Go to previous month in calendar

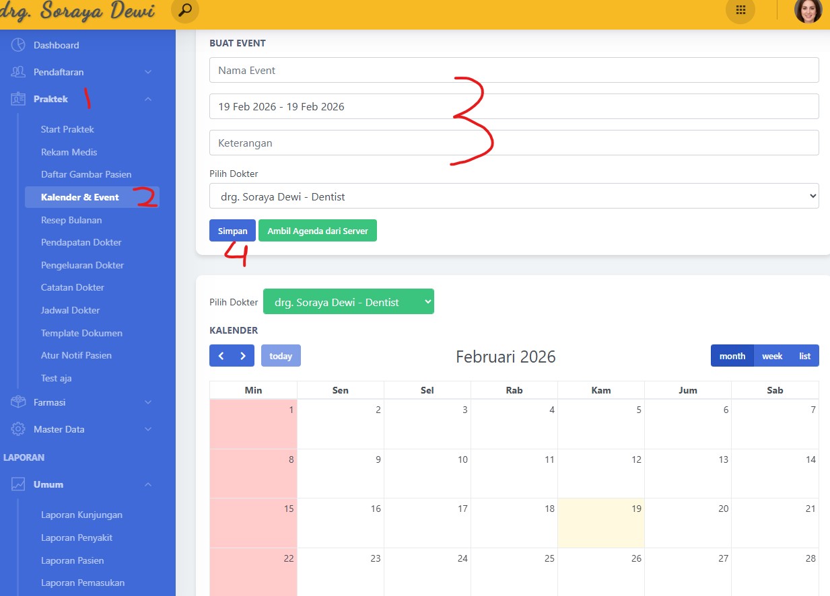221,356
